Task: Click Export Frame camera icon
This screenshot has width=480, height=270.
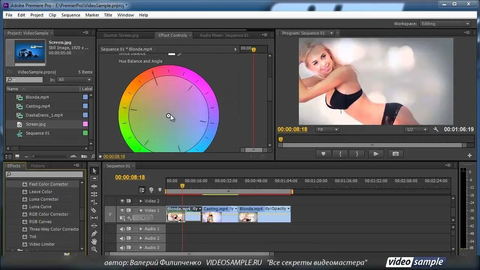Action: [x=395, y=154]
